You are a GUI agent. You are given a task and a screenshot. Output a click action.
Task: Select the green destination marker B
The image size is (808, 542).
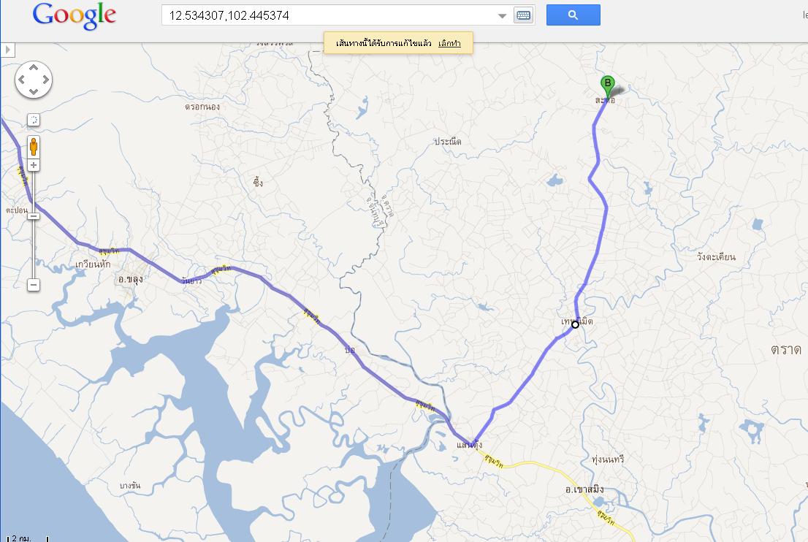pyautogui.click(x=608, y=86)
